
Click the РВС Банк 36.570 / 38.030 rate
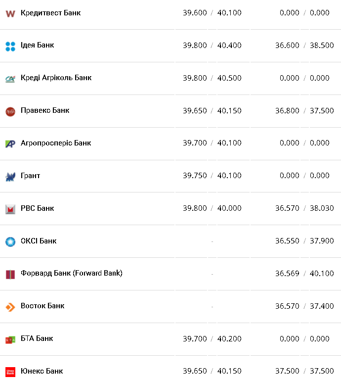pyautogui.click(x=304, y=208)
